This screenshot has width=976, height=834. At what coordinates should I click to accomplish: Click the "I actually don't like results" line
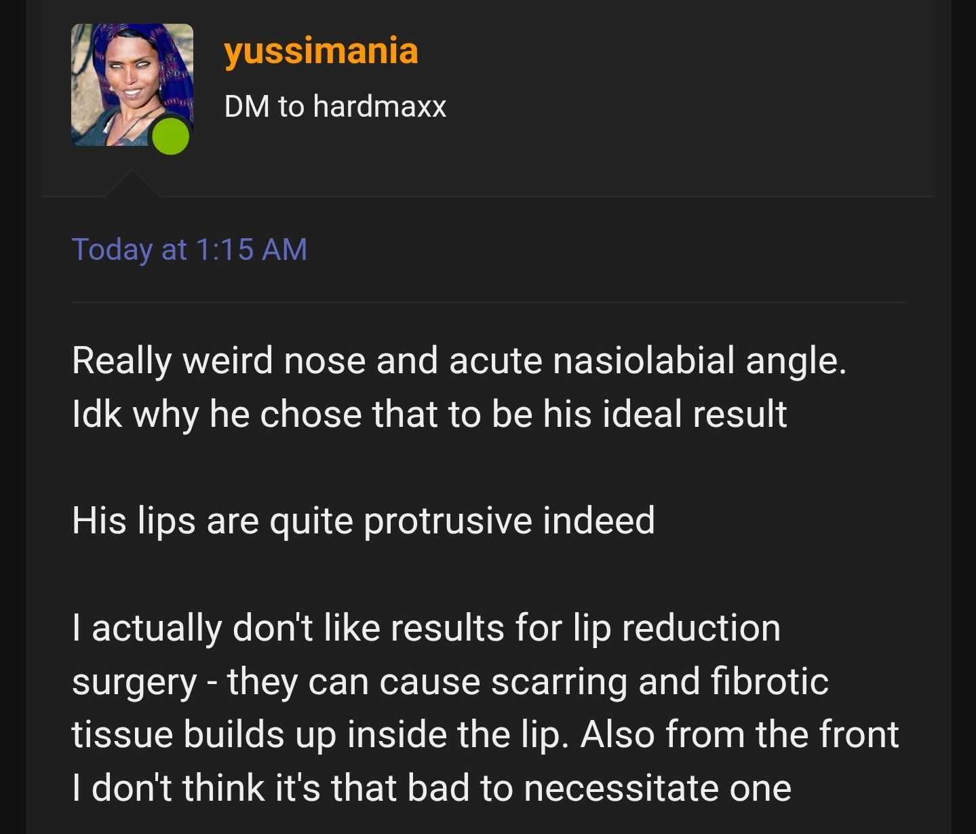pyautogui.click(x=426, y=628)
